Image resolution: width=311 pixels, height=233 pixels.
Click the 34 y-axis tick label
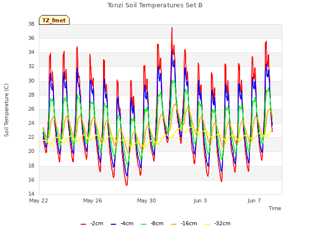pyautogui.click(x=31, y=52)
